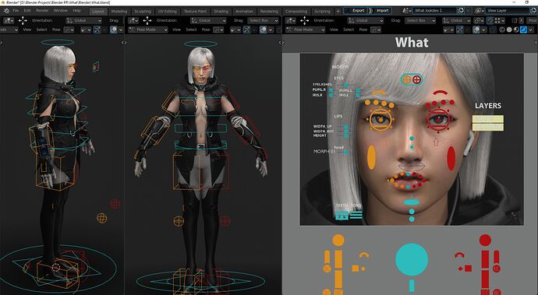Toggle gizmos in the middle viewport
Viewport: 538px width, 295px height.
246,30
